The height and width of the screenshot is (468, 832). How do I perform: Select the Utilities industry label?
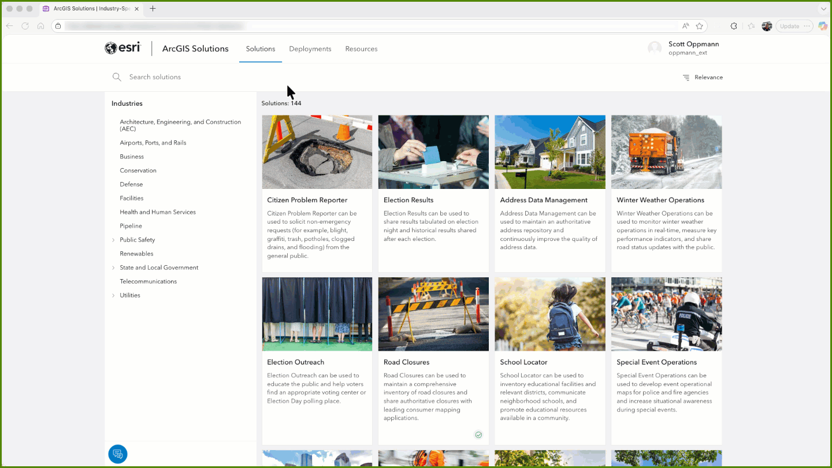click(130, 295)
